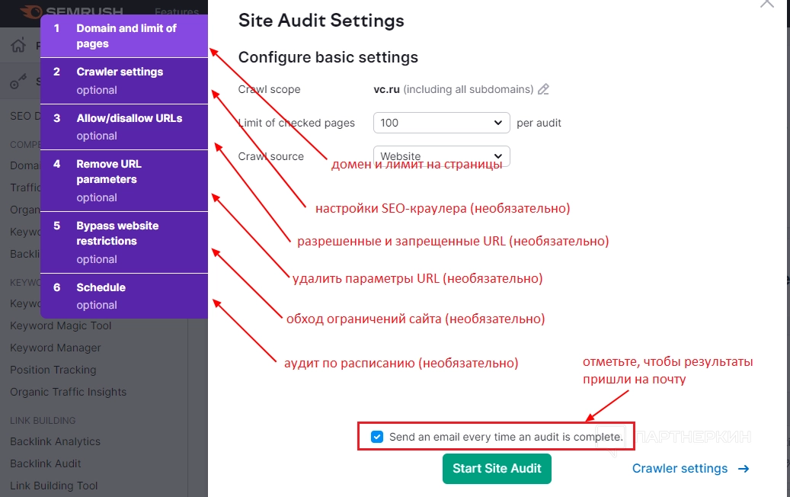The height and width of the screenshot is (497, 790).
Task: Select Bypass website restrictions step
Action: (123, 242)
